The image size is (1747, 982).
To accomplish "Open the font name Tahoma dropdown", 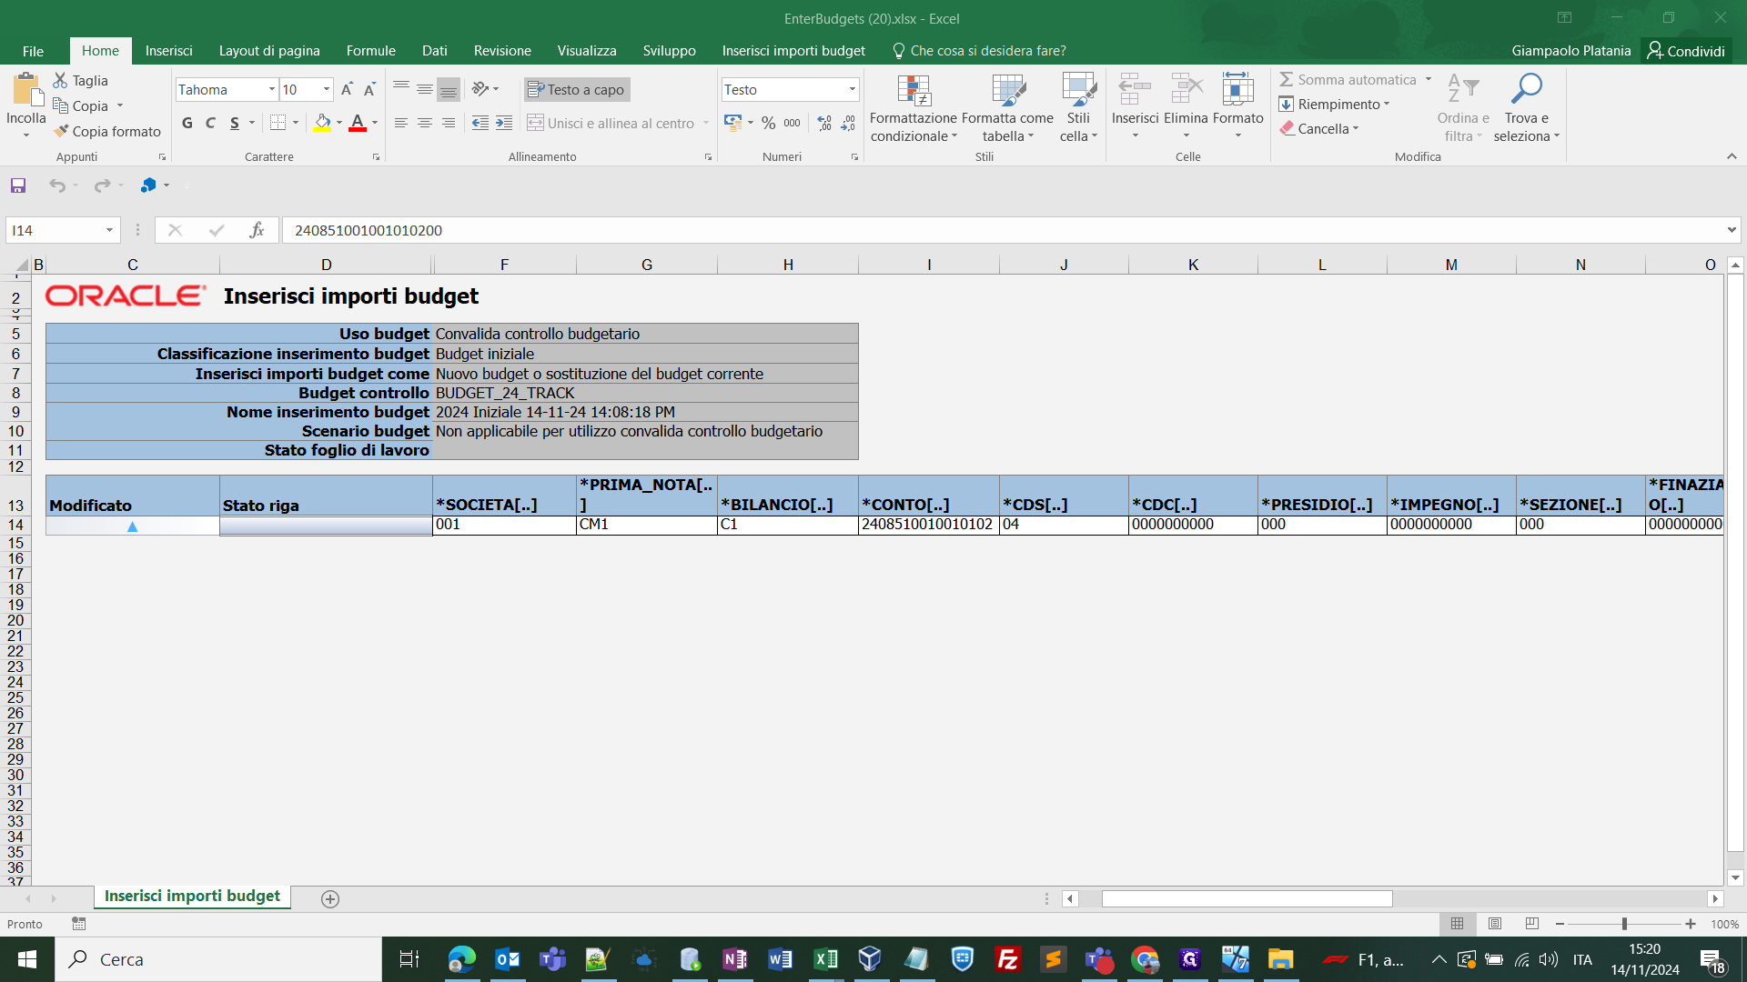I will pyautogui.click(x=271, y=89).
